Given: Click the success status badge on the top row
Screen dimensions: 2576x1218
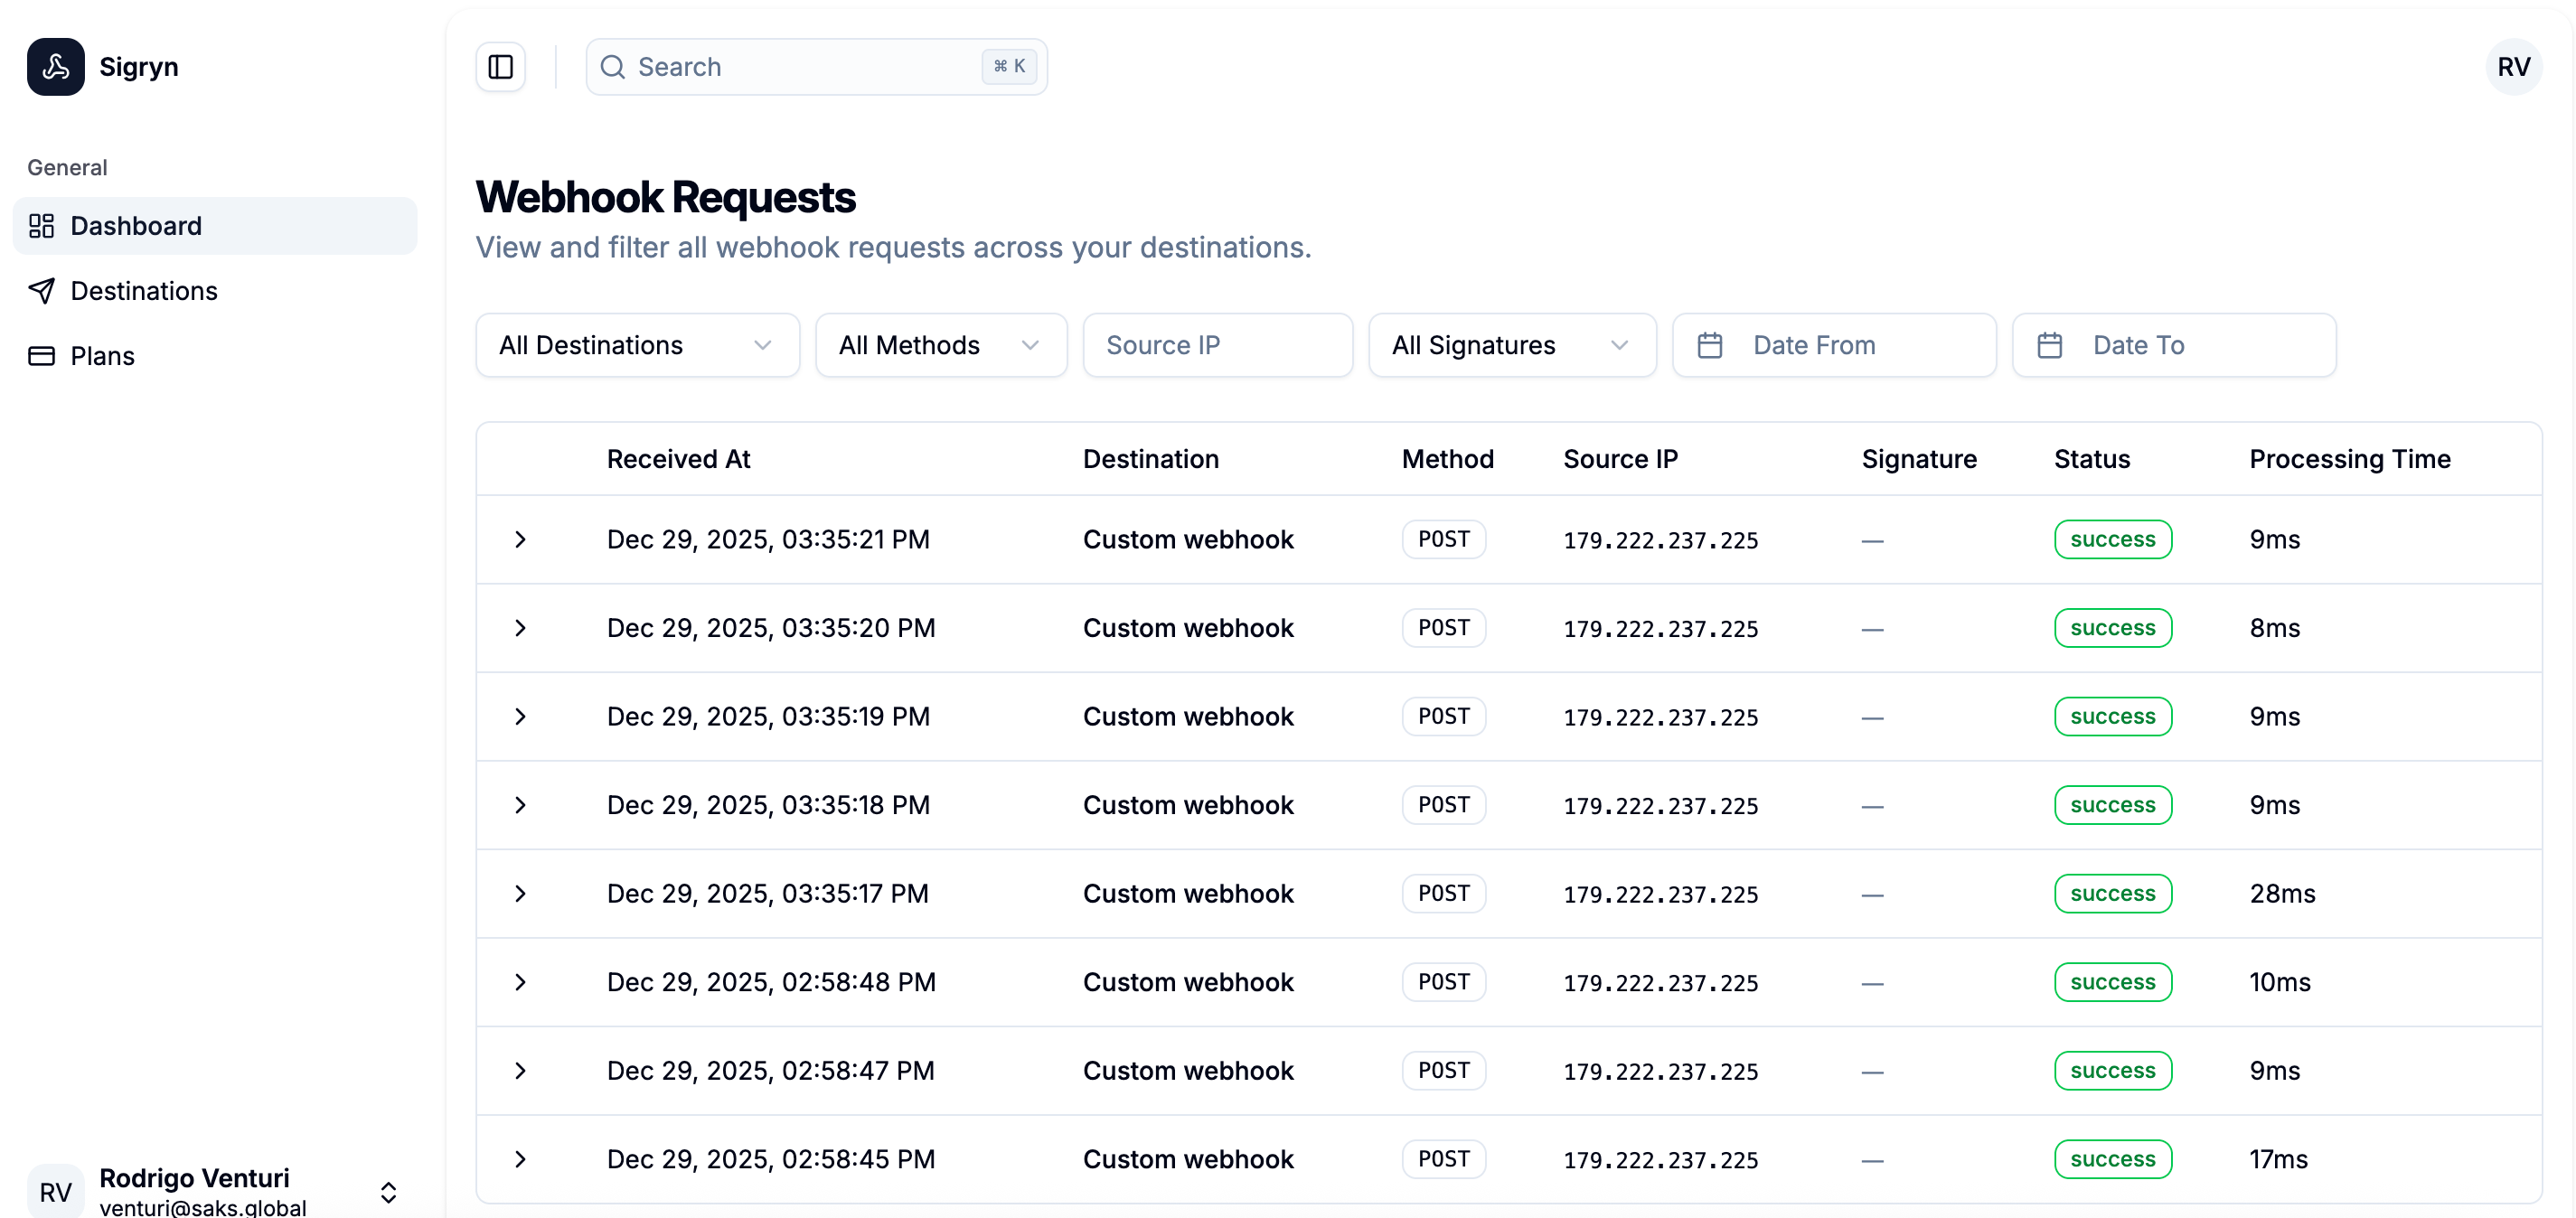Looking at the screenshot, I should tap(2112, 539).
